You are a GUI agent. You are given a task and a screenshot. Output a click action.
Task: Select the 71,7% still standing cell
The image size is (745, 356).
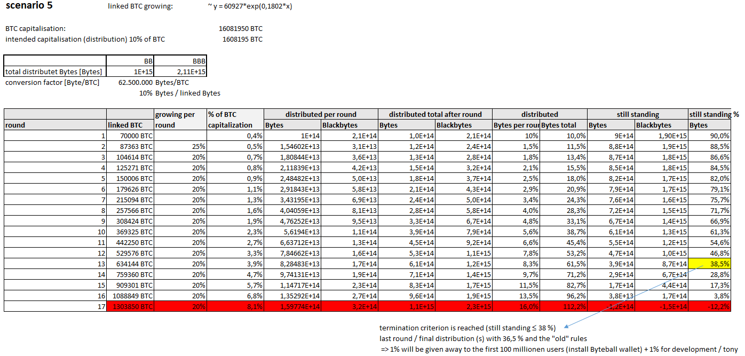709,210
